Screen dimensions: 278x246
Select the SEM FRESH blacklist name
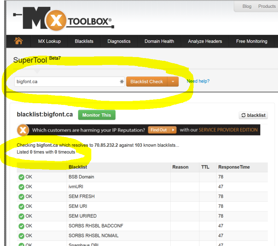(82, 196)
